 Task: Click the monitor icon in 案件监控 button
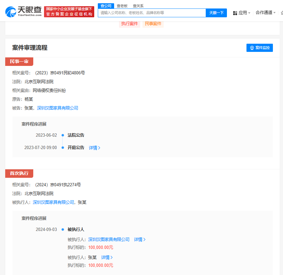(251, 48)
